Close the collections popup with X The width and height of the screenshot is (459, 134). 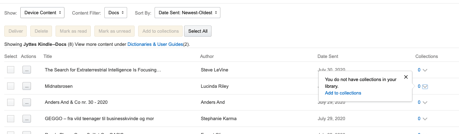click(406, 77)
